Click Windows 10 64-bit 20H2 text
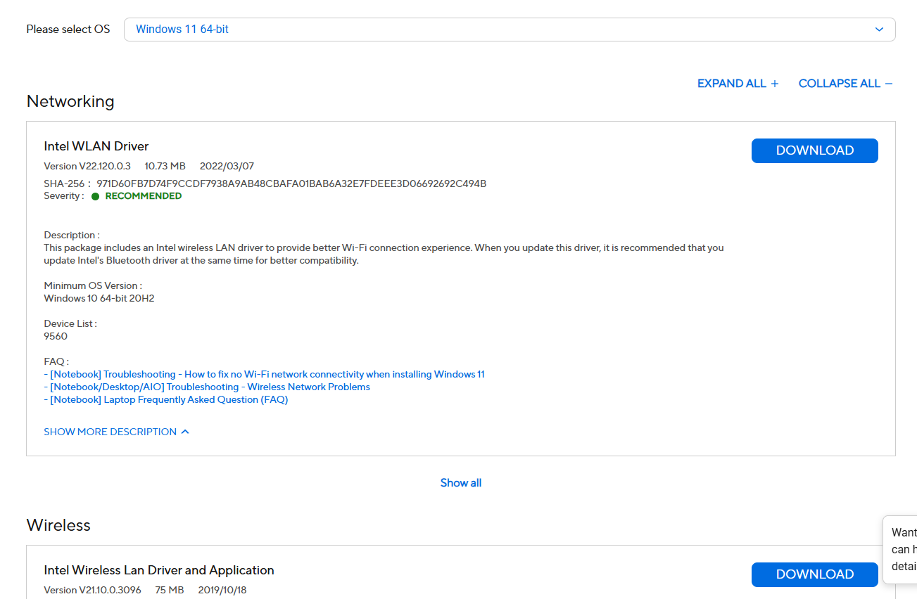 pos(99,298)
